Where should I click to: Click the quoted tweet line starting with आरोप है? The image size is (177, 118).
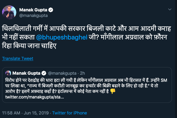pyautogui.click(x=51, y=91)
